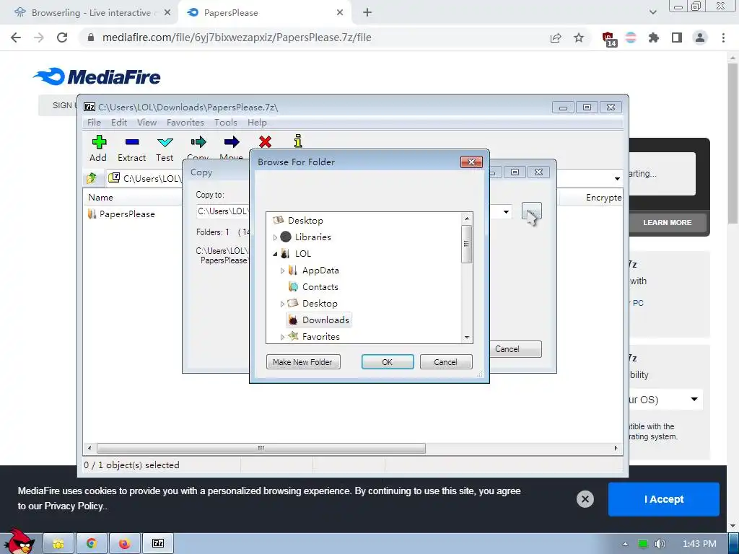Open a new browser tab with the plus icon
739x554 pixels.
click(x=367, y=13)
